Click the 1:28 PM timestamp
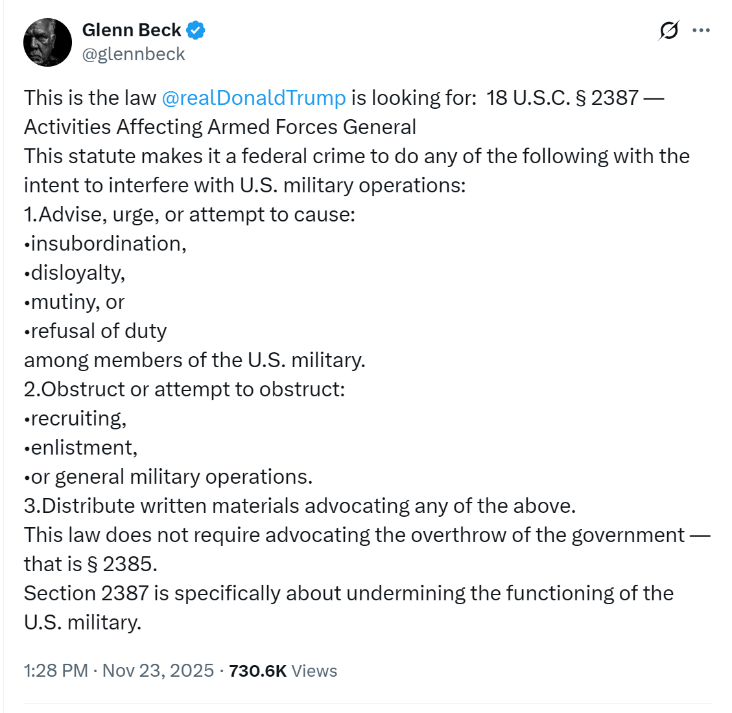Screen dimensions: 732x713 point(56,670)
